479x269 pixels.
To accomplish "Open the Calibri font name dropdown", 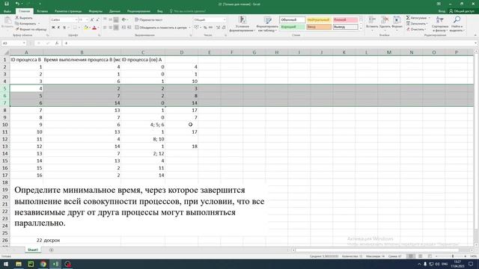I will pyautogui.click(x=76, y=20).
